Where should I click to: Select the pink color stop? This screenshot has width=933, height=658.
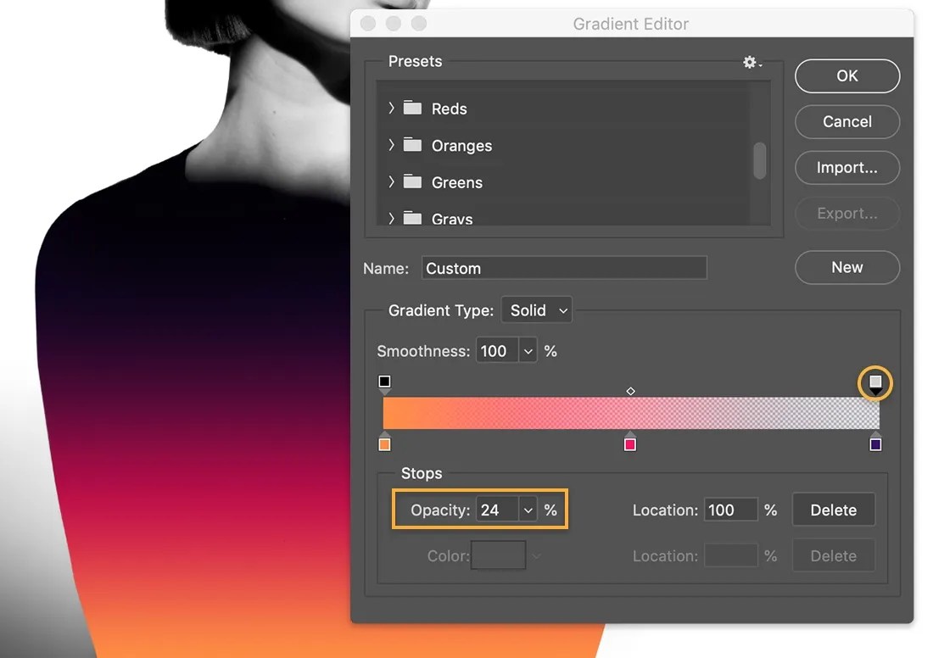tap(630, 443)
